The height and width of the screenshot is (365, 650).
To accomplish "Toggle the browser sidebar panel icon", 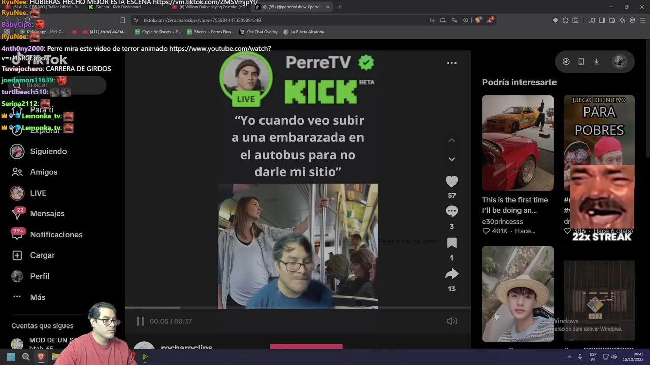I will 602,20.
